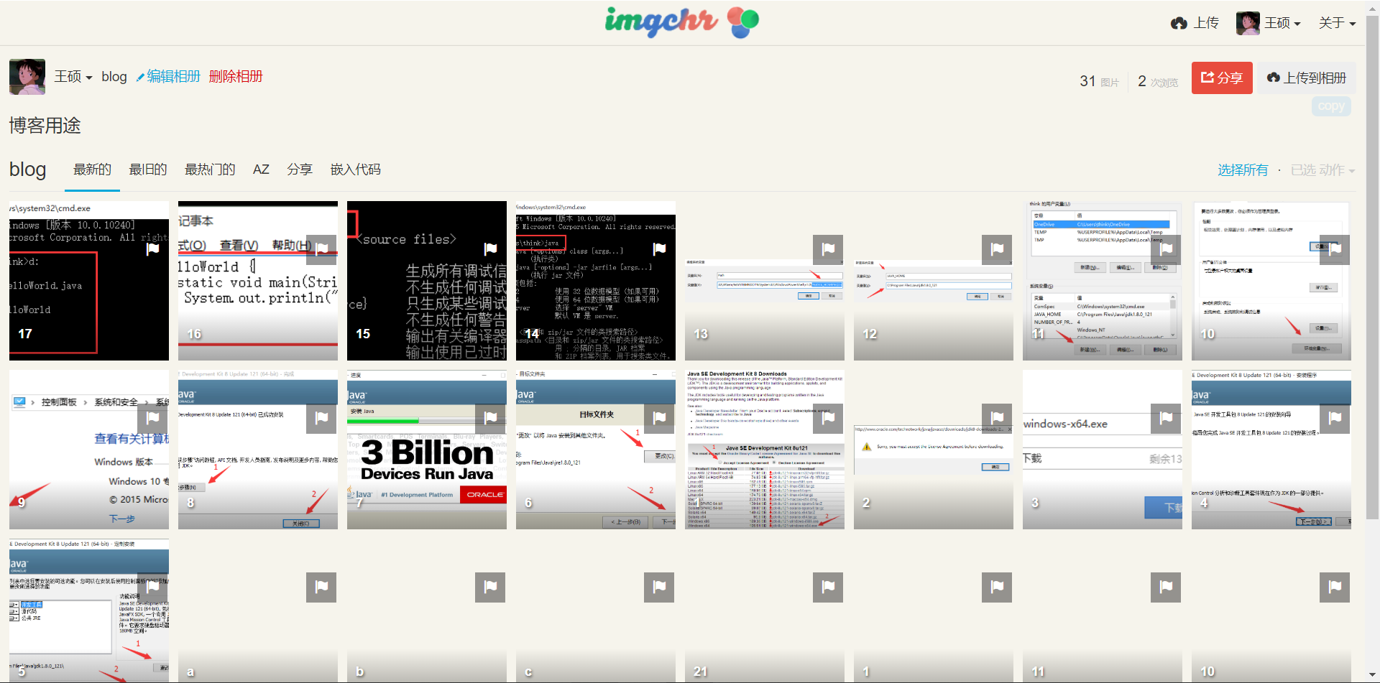The height and width of the screenshot is (683, 1380).
Task: Switch to the 最旧的 tab
Action: click(x=148, y=169)
